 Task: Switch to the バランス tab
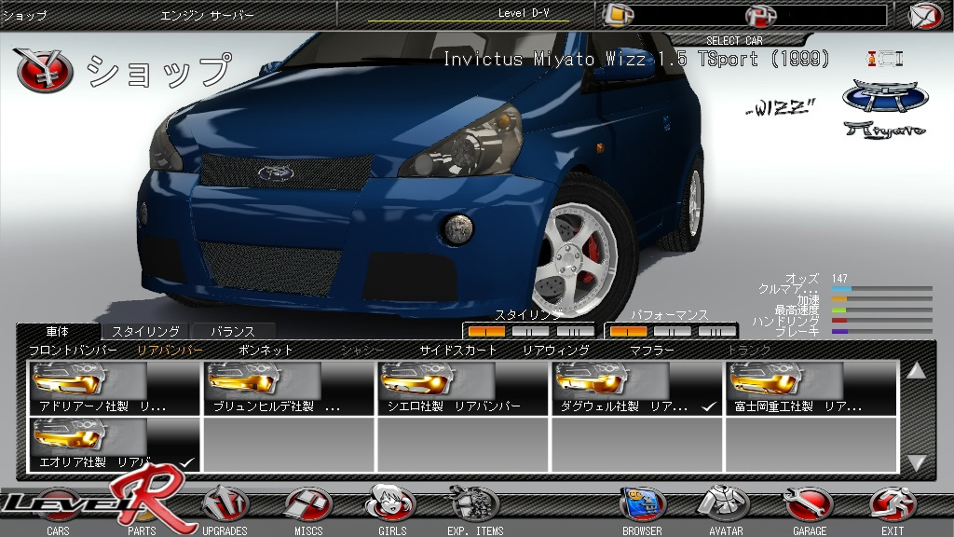pyautogui.click(x=232, y=331)
